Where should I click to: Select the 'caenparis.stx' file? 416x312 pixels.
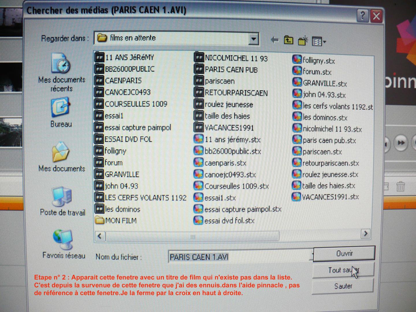(220, 163)
